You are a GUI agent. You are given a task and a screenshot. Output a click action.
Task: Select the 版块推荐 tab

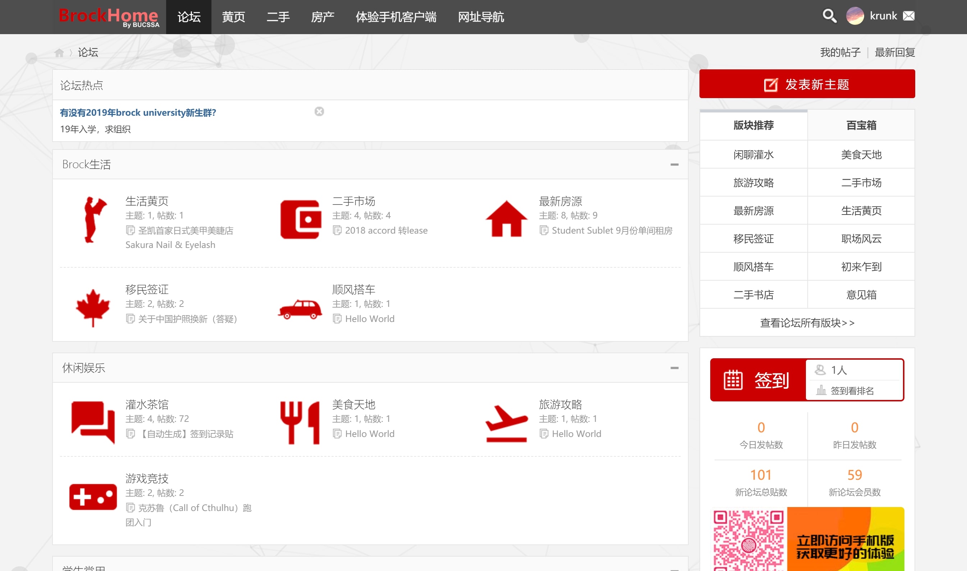pos(753,125)
